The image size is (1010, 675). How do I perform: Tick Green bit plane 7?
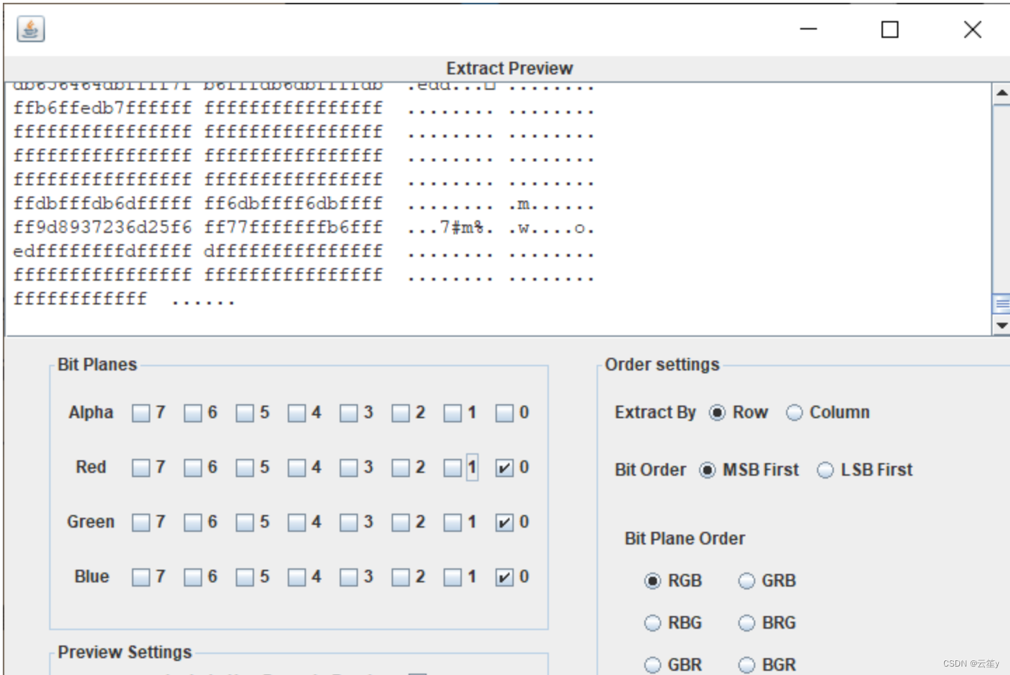point(141,523)
